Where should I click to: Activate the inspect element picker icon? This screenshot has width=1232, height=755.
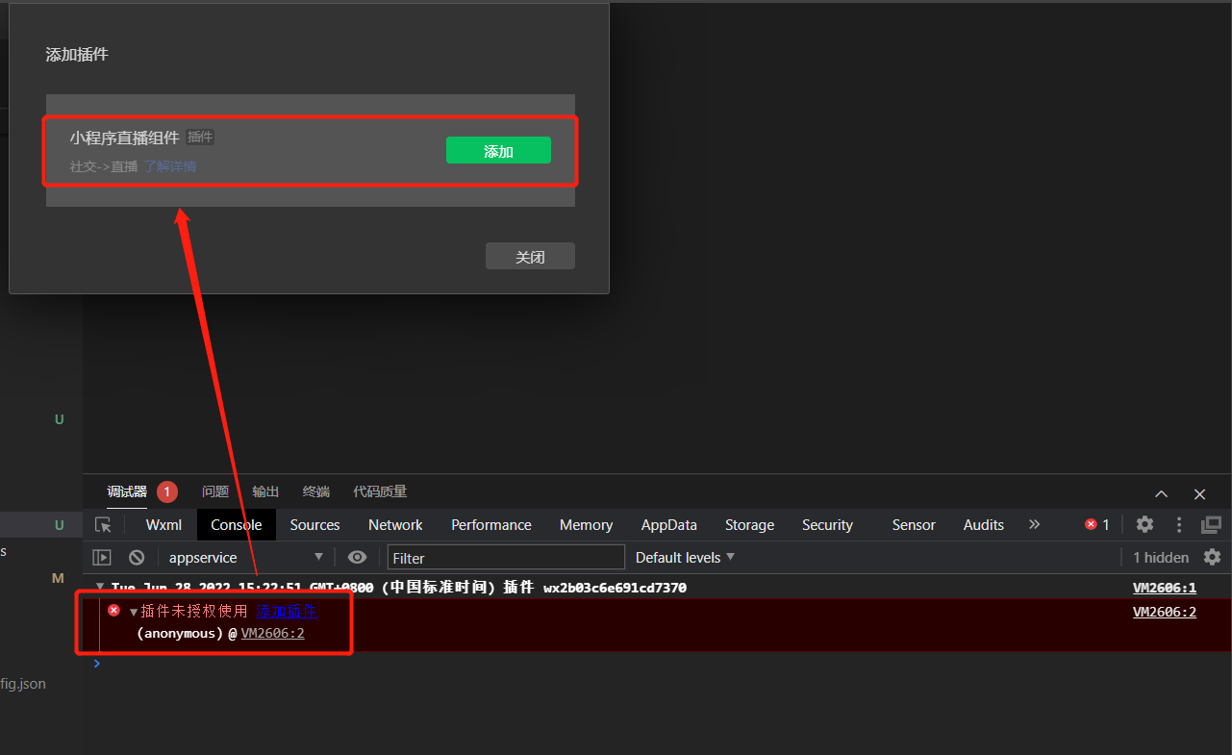point(104,525)
